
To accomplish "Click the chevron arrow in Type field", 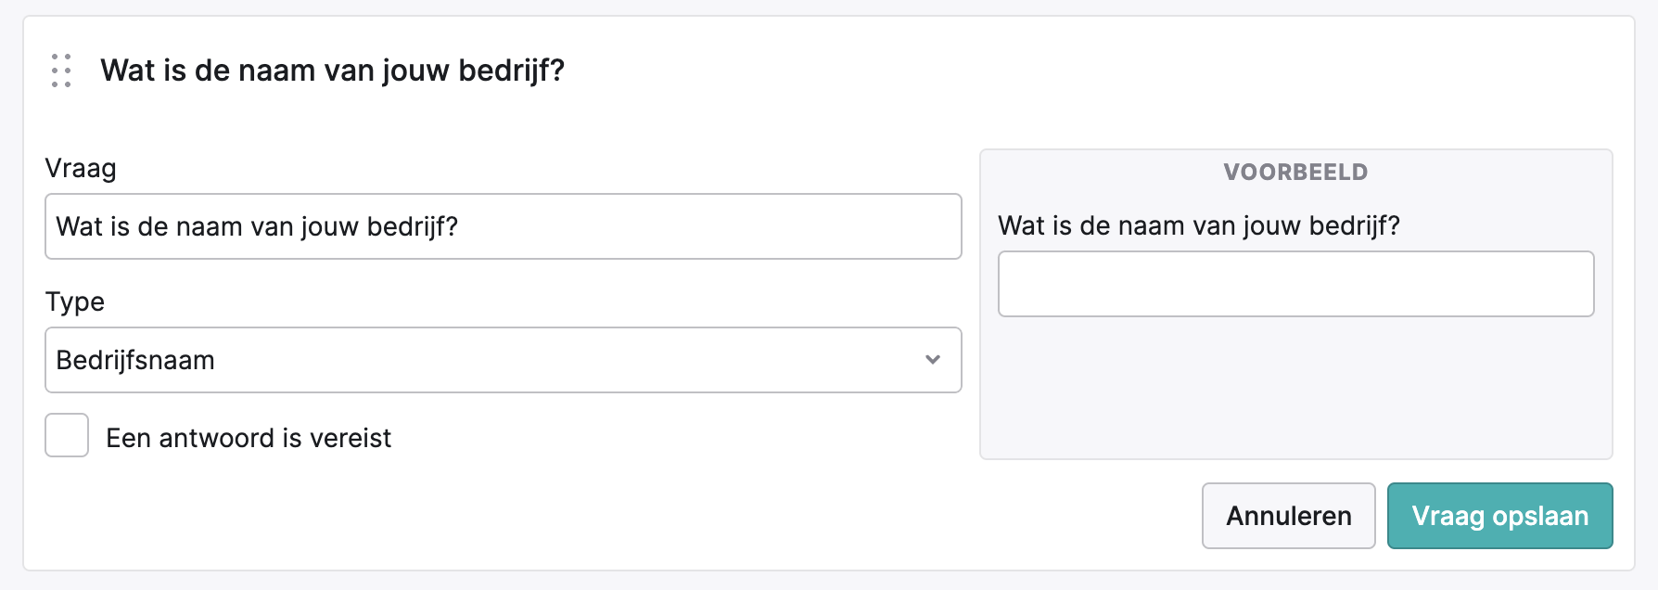I will (933, 360).
